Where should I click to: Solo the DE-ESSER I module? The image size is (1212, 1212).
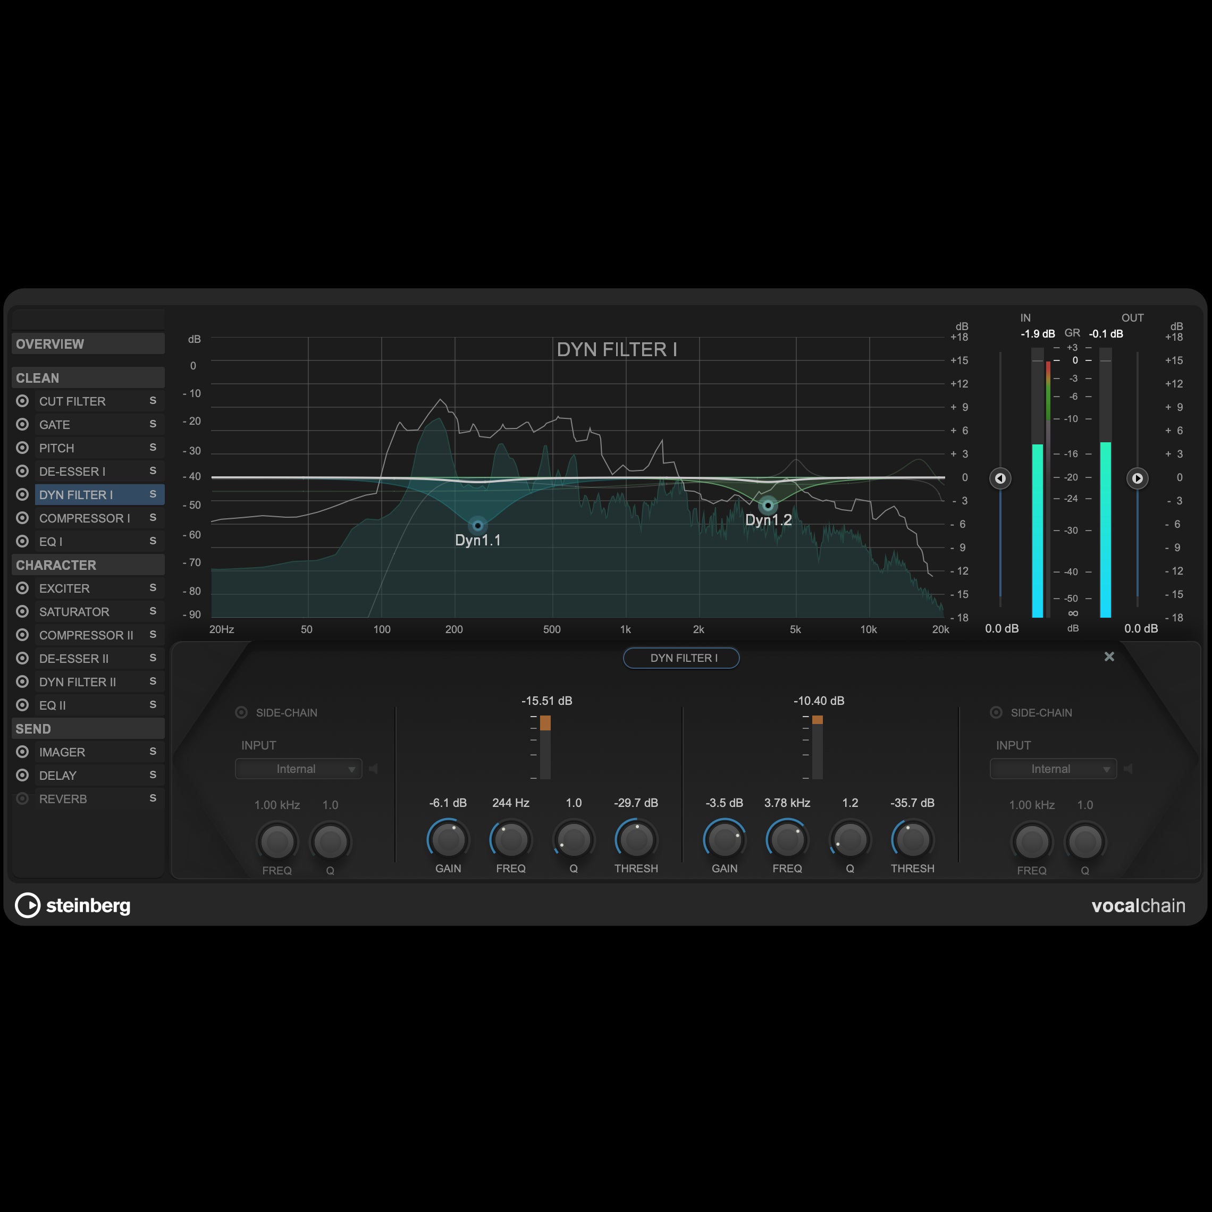click(x=153, y=470)
